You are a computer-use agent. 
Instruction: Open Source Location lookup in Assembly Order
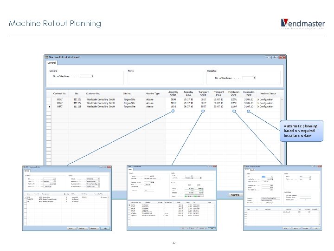point(99,184)
